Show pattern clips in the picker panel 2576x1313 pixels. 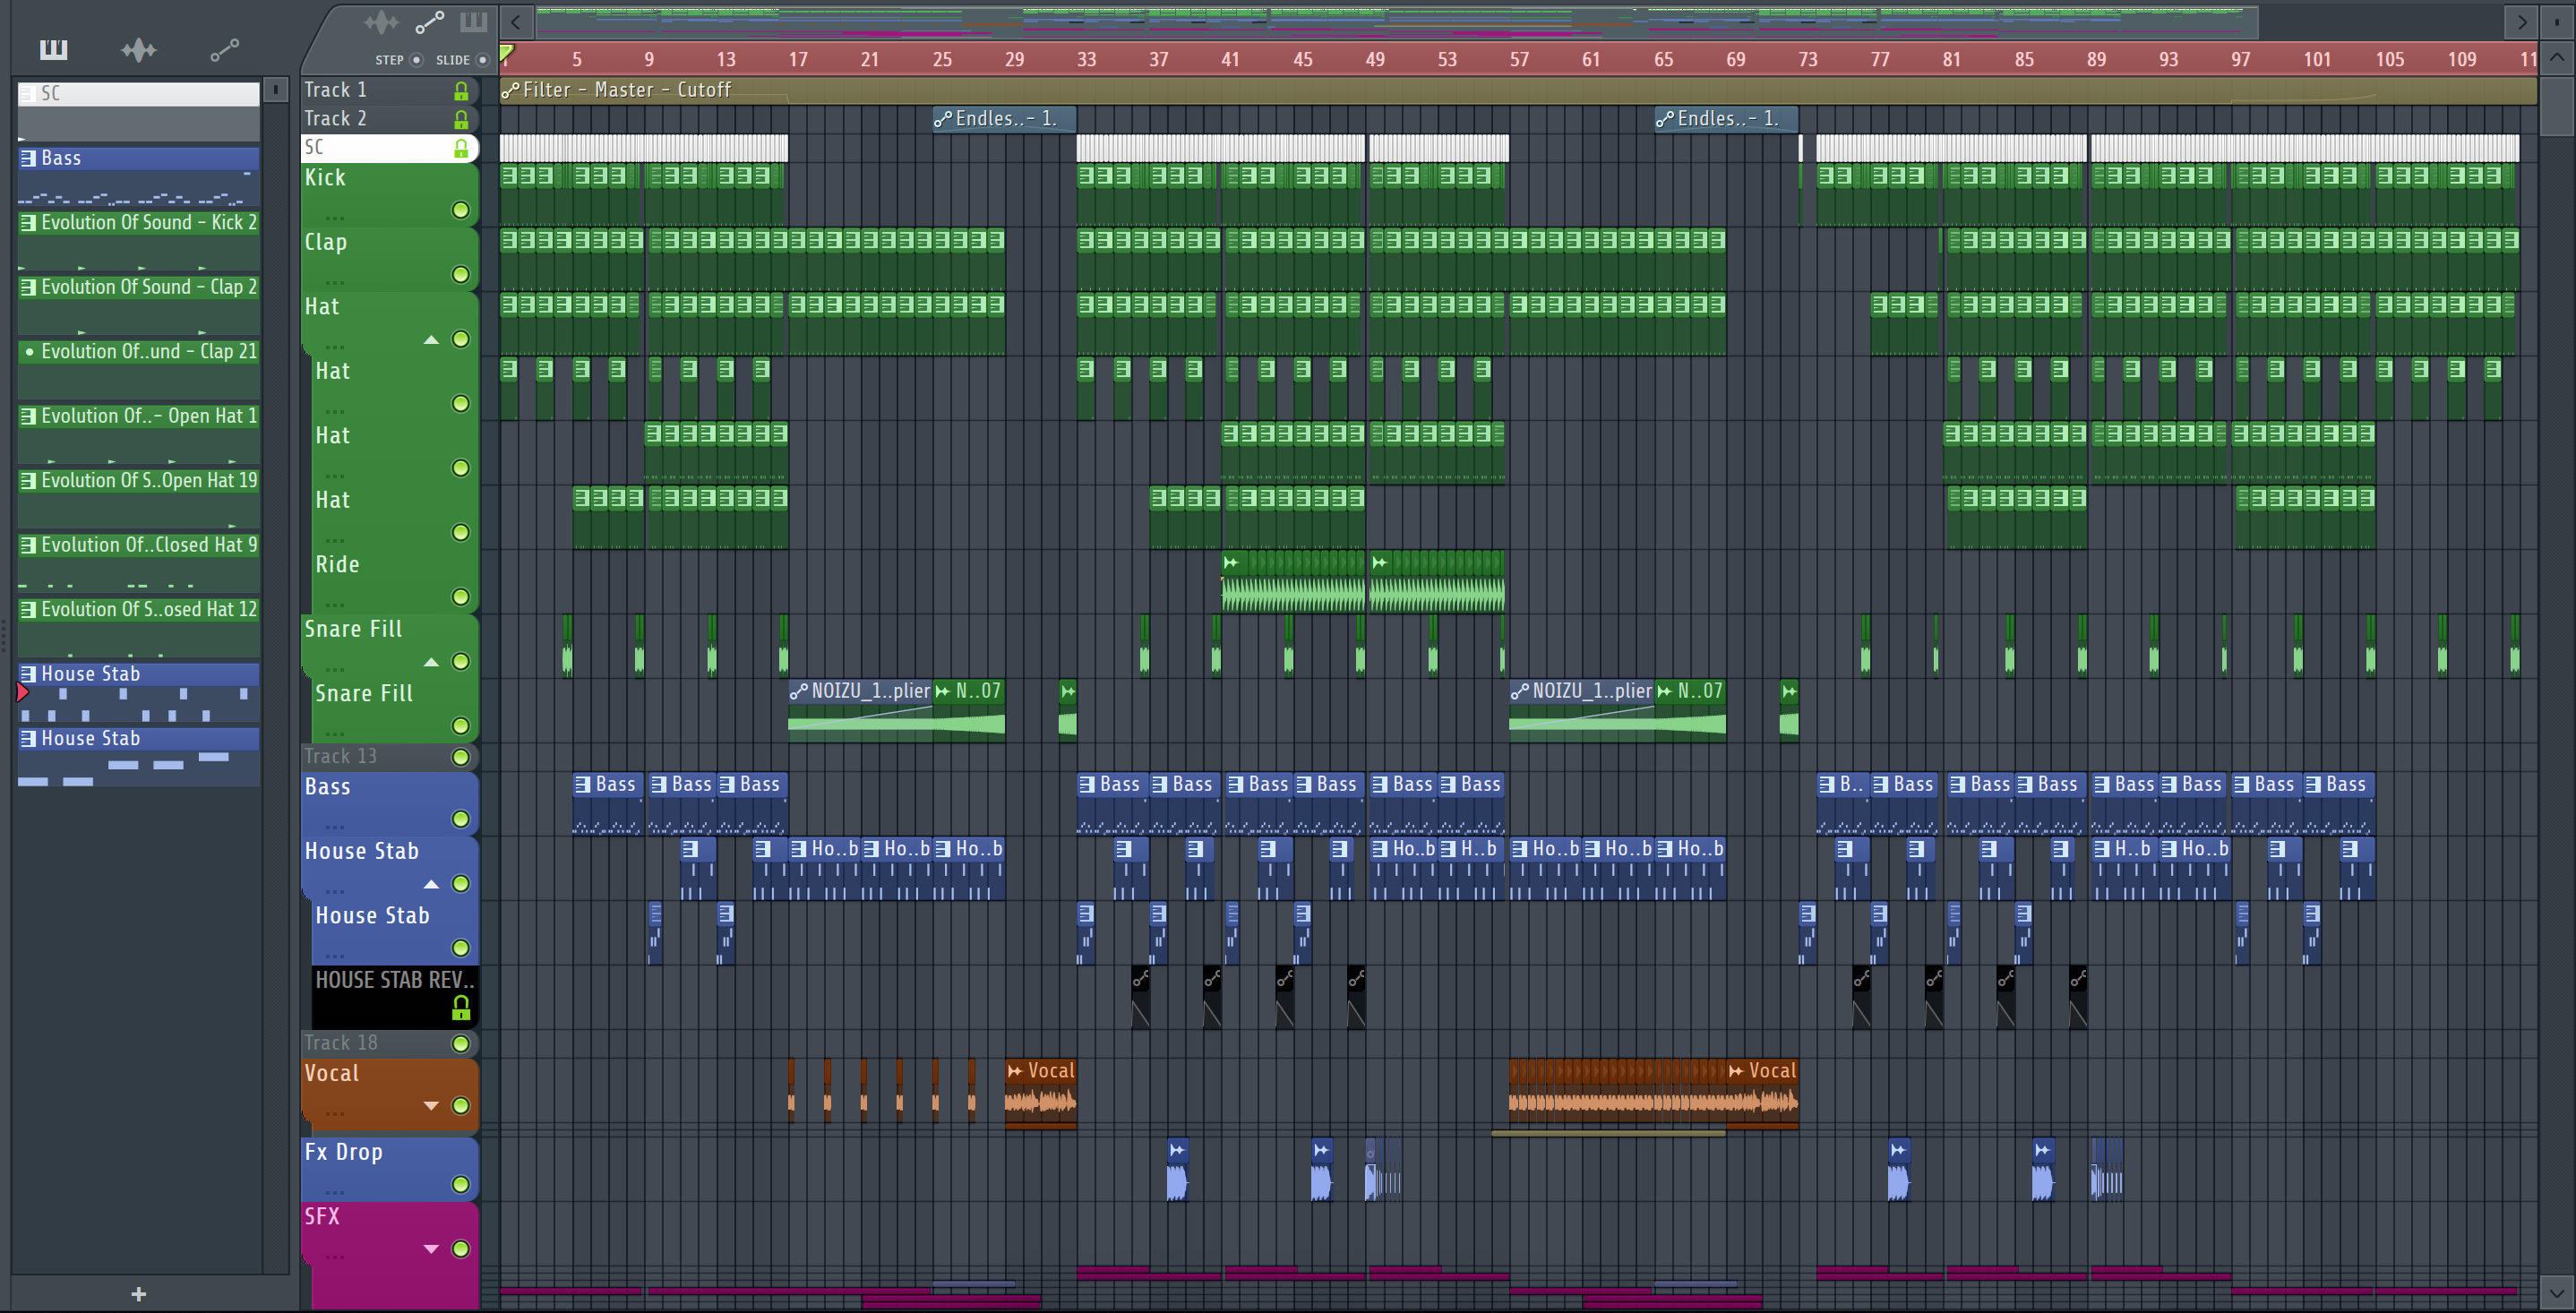pyautogui.click(x=53, y=49)
